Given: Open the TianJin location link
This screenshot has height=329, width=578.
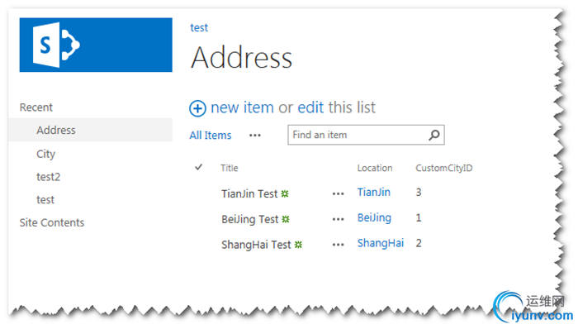Looking at the screenshot, I should [x=374, y=192].
